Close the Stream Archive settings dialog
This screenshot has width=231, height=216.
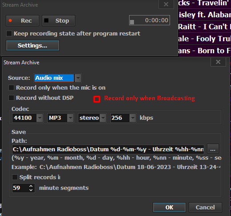tap(218, 62)
